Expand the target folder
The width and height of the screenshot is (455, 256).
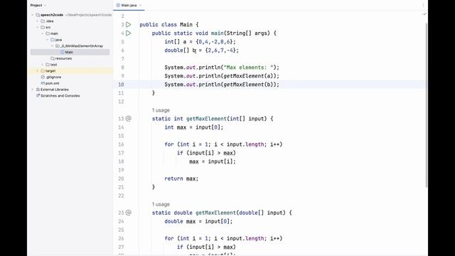click(38, 71)
